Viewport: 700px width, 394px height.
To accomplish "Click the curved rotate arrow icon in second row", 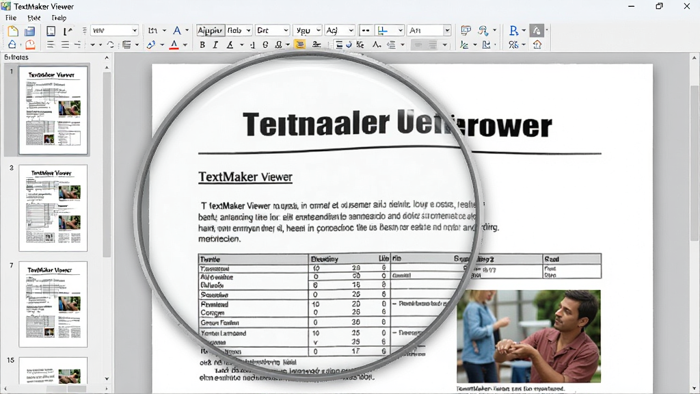I will point(110,44).
